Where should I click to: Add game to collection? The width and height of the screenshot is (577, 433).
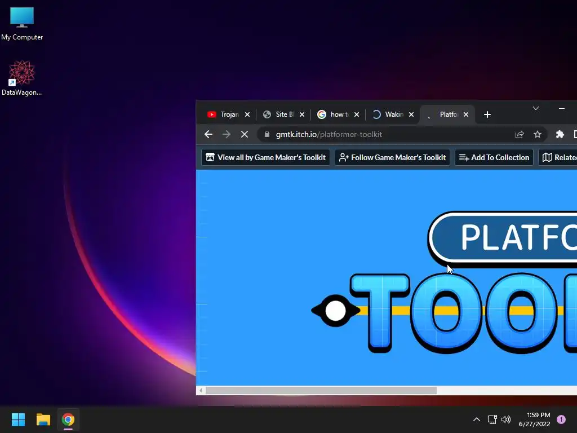[x=494, y=157]
